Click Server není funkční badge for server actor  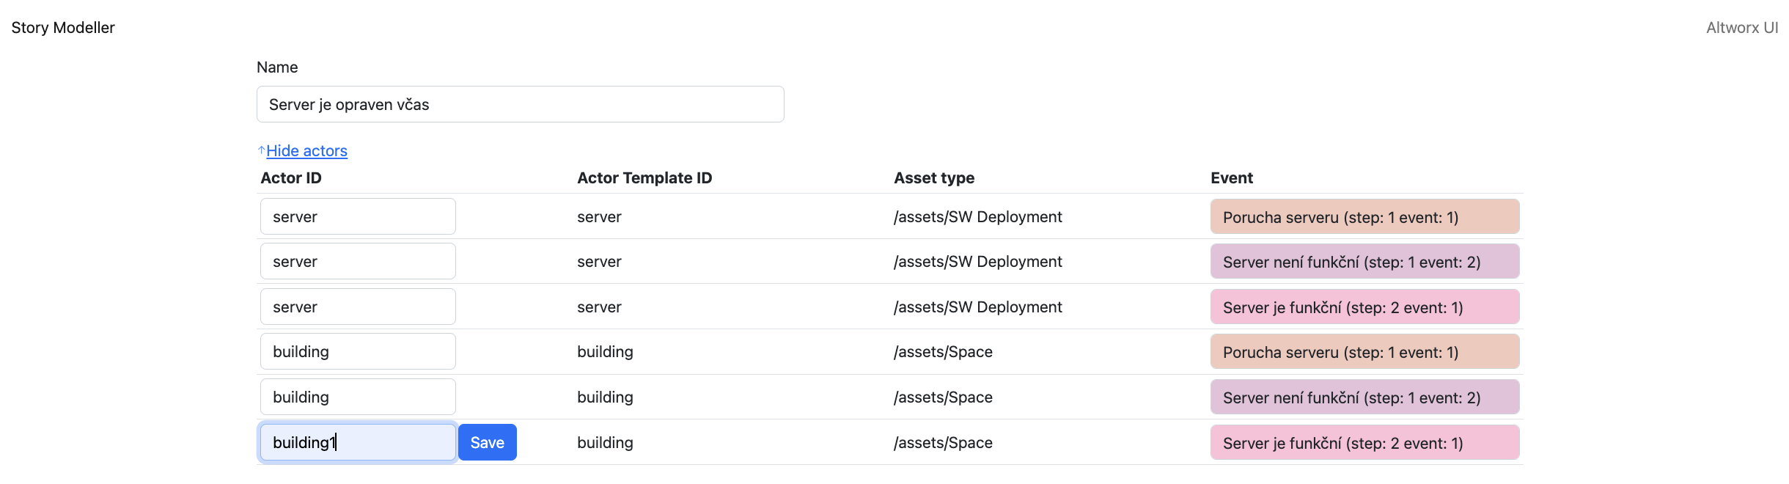pos(1364,262)
